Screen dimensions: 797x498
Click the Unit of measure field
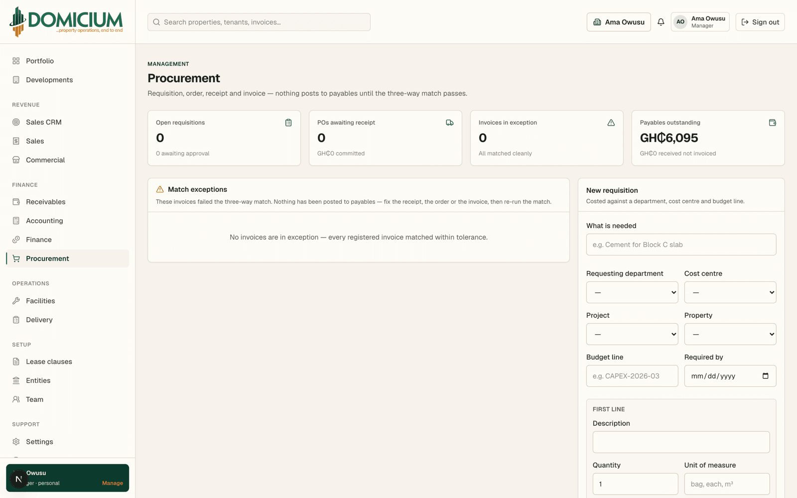tap(727, 484)
